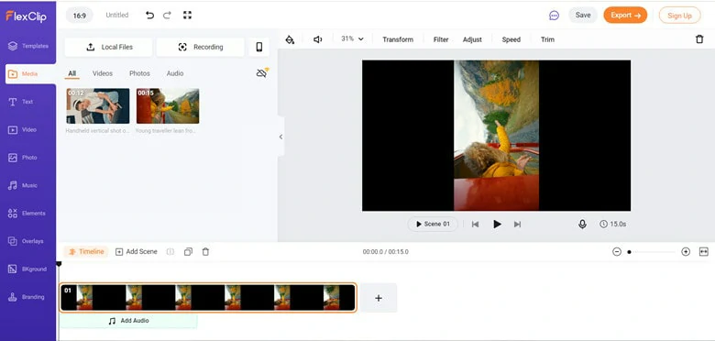Select the All media tab
This screenshot has height=341, width=715.
coord(72,73)
